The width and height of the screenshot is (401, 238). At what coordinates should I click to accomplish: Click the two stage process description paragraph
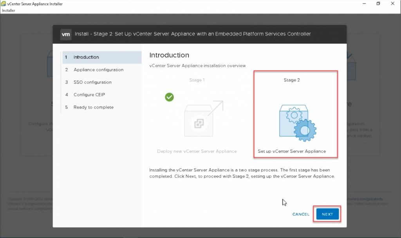242,173
